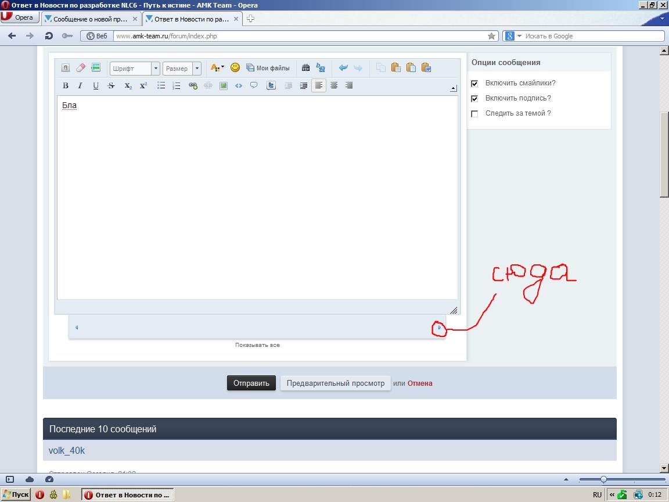Insert a bulleted list
669x502 pixels.
click(x=161, y=85)
